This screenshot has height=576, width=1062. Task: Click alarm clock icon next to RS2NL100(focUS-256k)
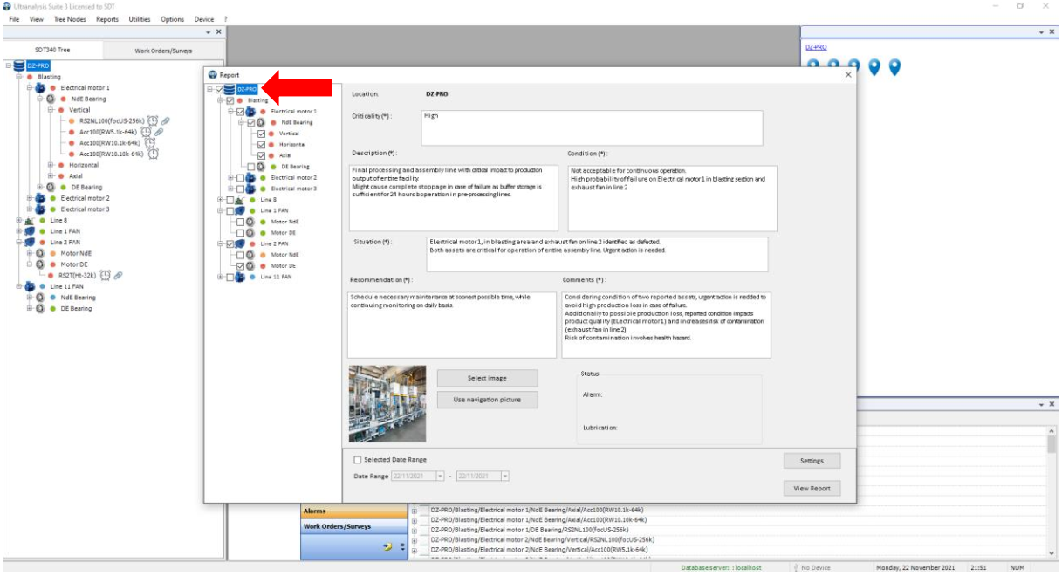coord(153,121)
